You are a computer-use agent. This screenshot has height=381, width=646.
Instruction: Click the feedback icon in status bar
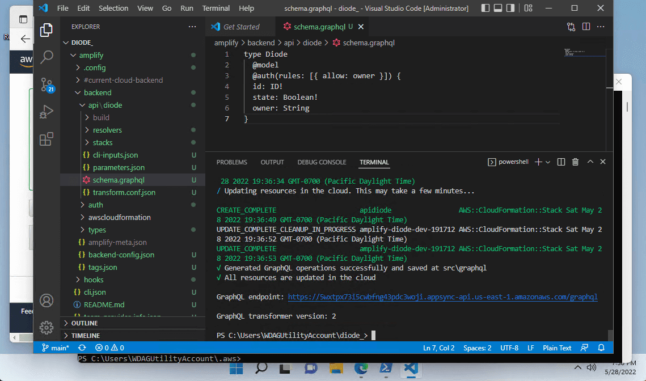tap(584, 348)
